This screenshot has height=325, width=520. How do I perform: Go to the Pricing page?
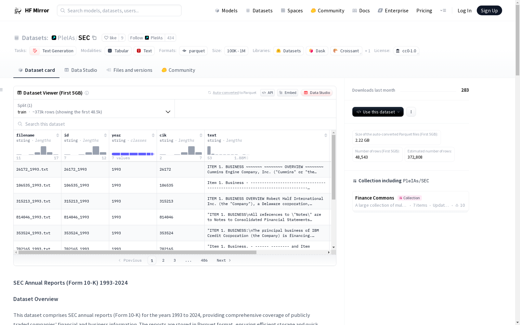424,10
